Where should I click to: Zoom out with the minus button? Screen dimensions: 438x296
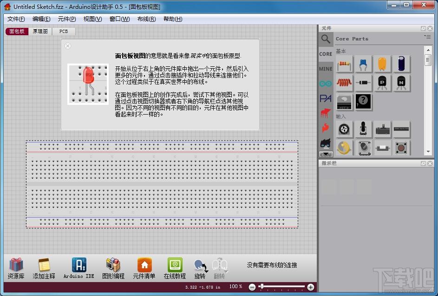click(x=252, y=287)
